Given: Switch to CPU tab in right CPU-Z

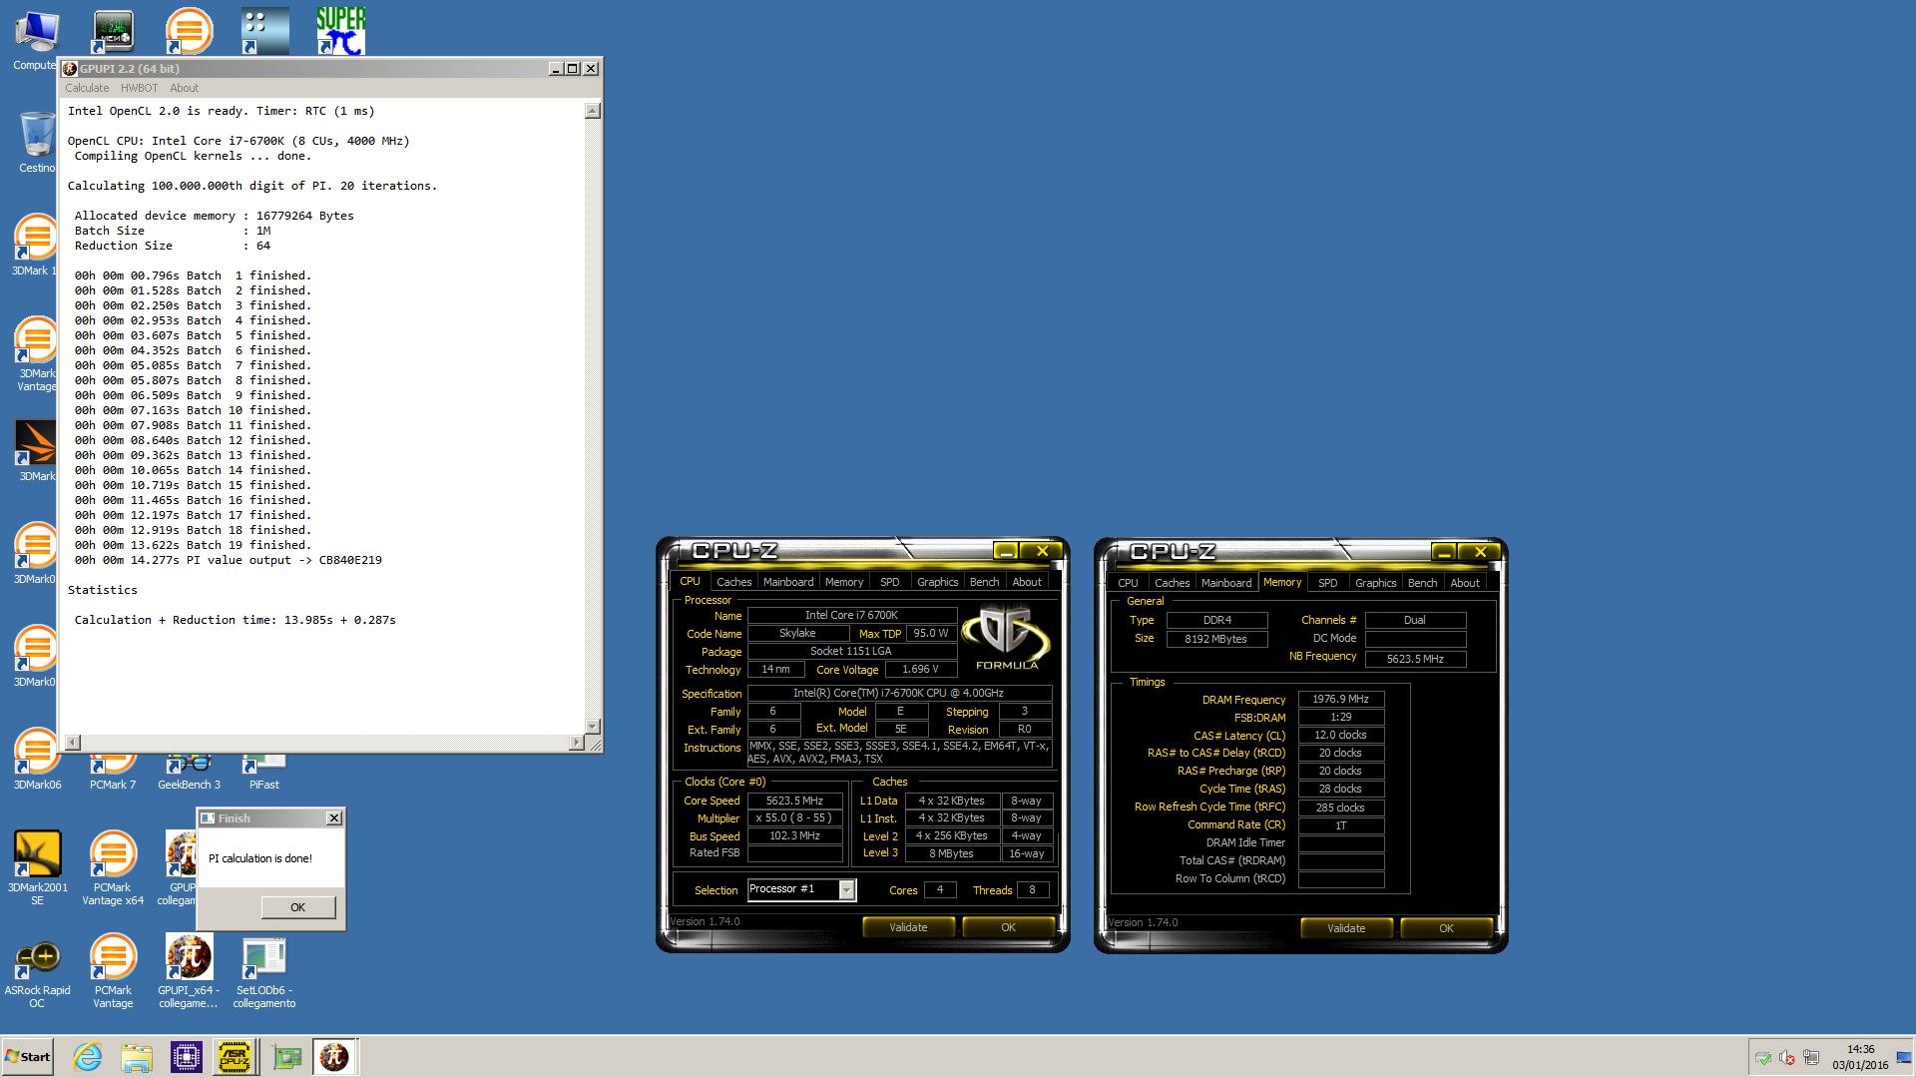Looking at the screenshot, I should 1128,583.
